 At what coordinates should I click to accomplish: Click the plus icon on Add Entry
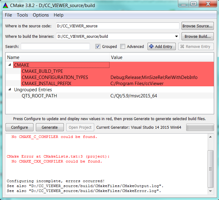click(x=151, y=46)
